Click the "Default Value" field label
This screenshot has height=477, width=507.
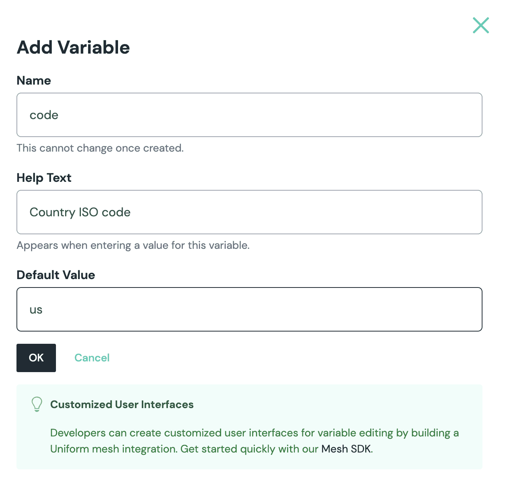point(56,275)
